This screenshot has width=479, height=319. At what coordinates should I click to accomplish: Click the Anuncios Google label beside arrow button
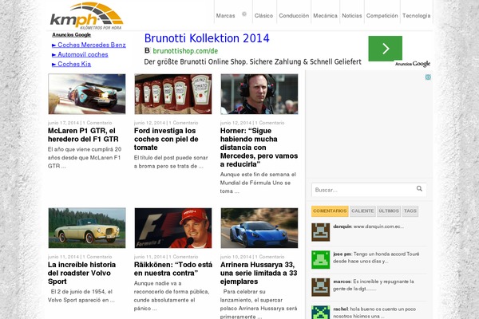[x=413, y=64]
